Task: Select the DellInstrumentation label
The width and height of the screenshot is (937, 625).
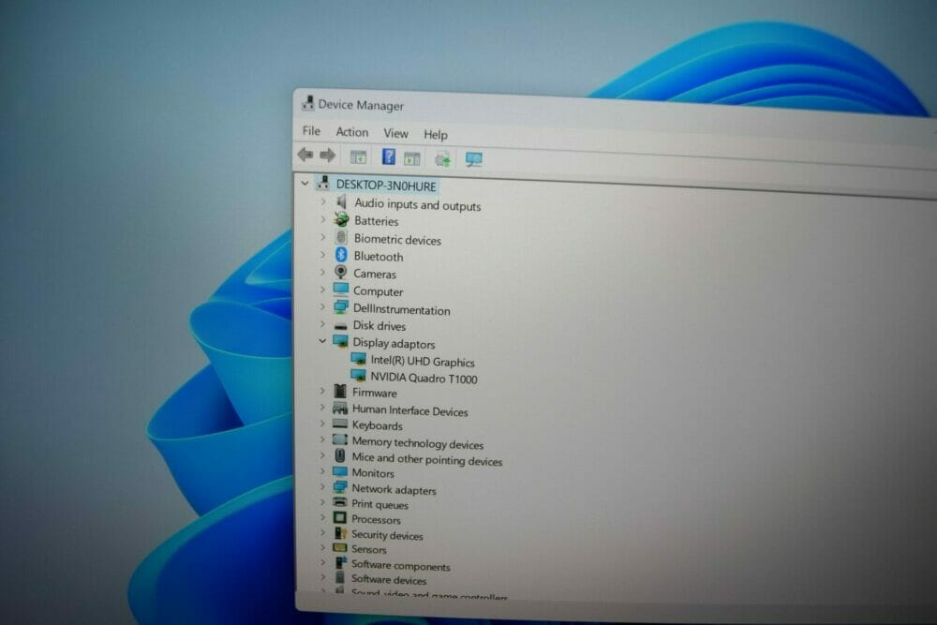Action: point(402,309)
